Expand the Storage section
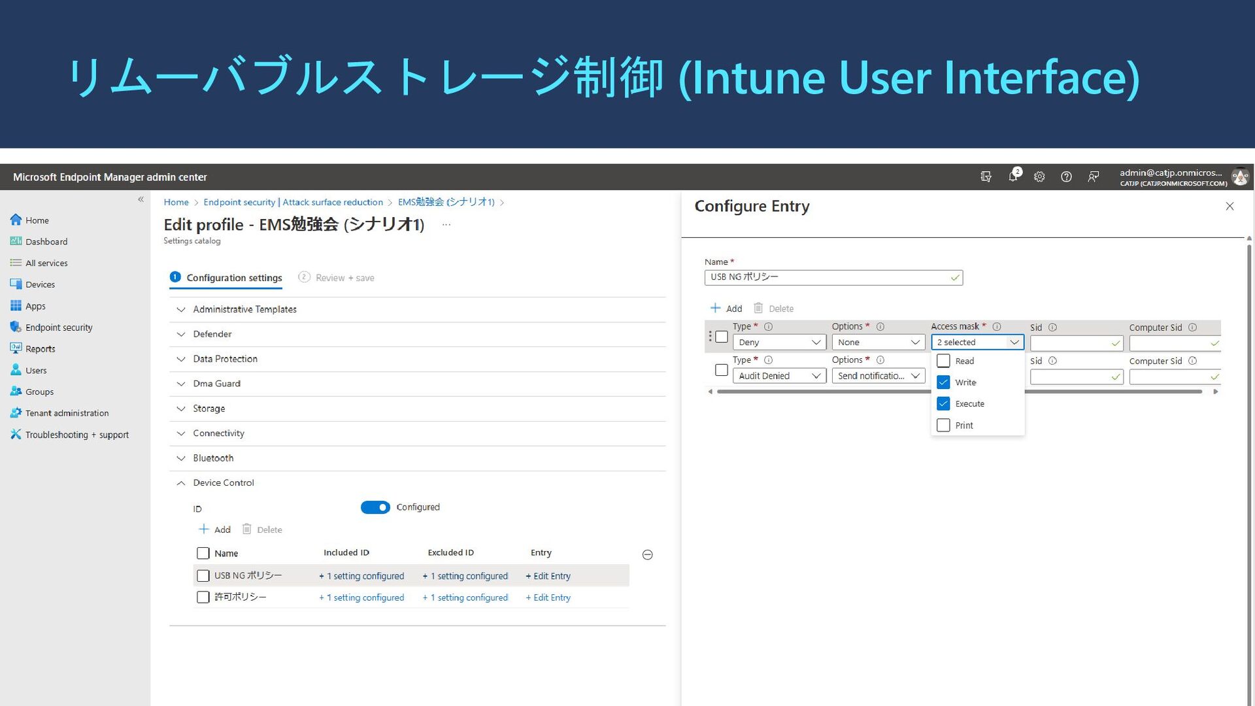This screenshot has width=1255, height=706. point(417,409)
